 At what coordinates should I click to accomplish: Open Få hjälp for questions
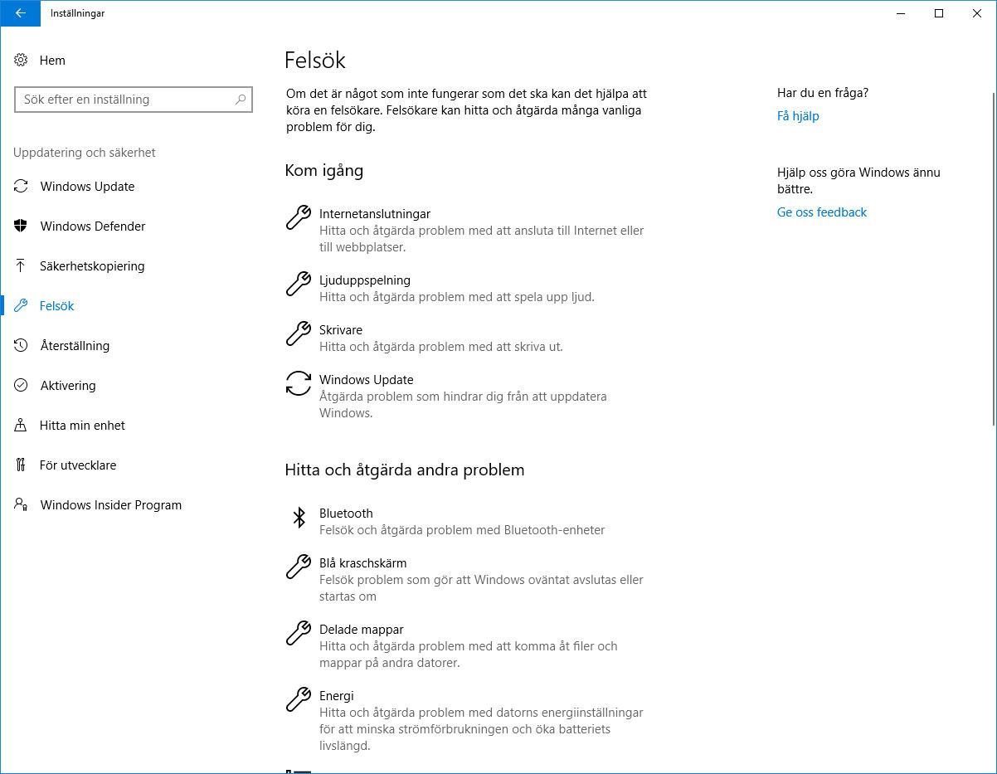coord(798,116)
